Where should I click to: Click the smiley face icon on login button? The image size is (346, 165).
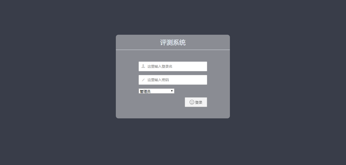[x=192, y=102]
